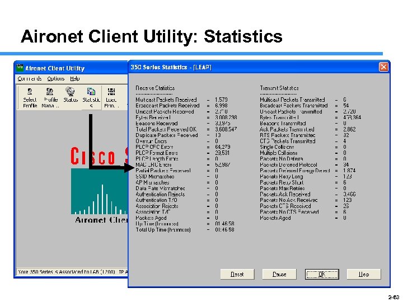
Task: Click the Status toolbar icon
Action: [71, 95]
